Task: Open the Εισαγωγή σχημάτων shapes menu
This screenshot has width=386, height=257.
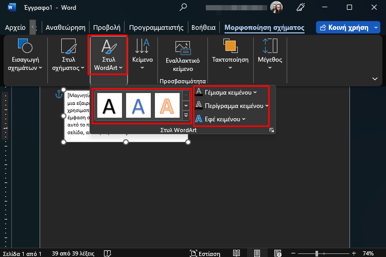Action: (x=25, y=56)
